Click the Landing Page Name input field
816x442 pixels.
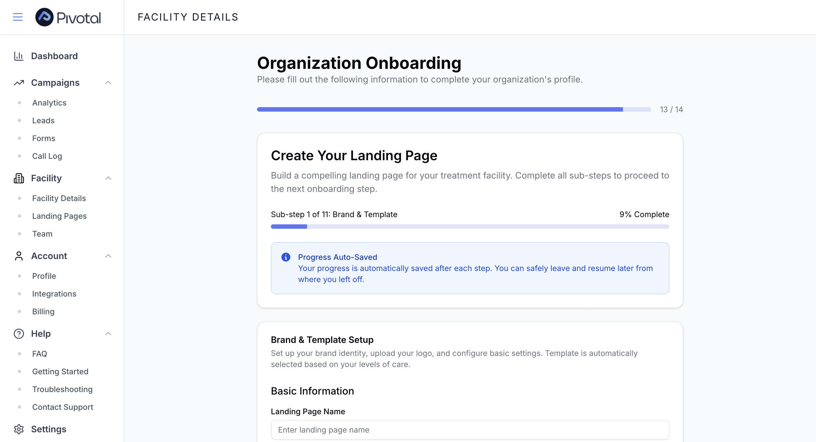[x=470, y=430]
